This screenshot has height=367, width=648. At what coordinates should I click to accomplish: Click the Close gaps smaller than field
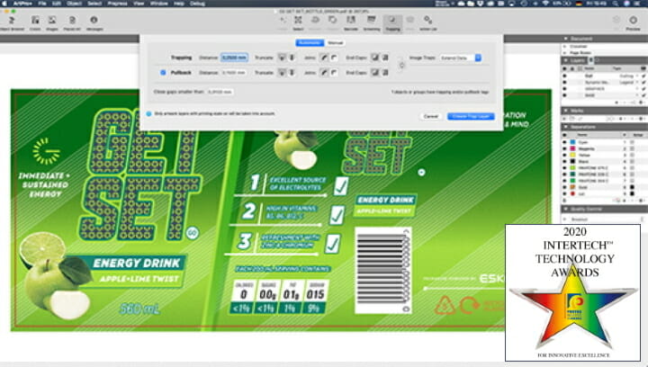(220, 92)
